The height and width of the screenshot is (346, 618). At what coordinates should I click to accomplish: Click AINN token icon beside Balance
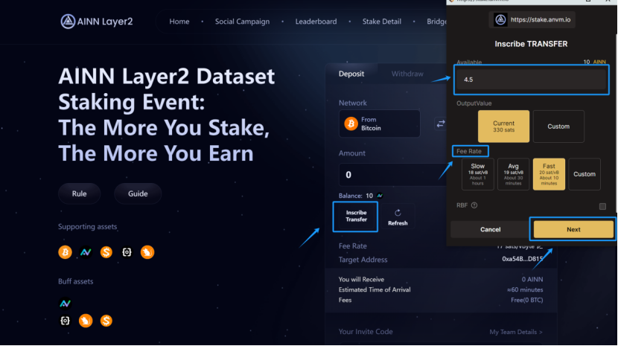380,196
